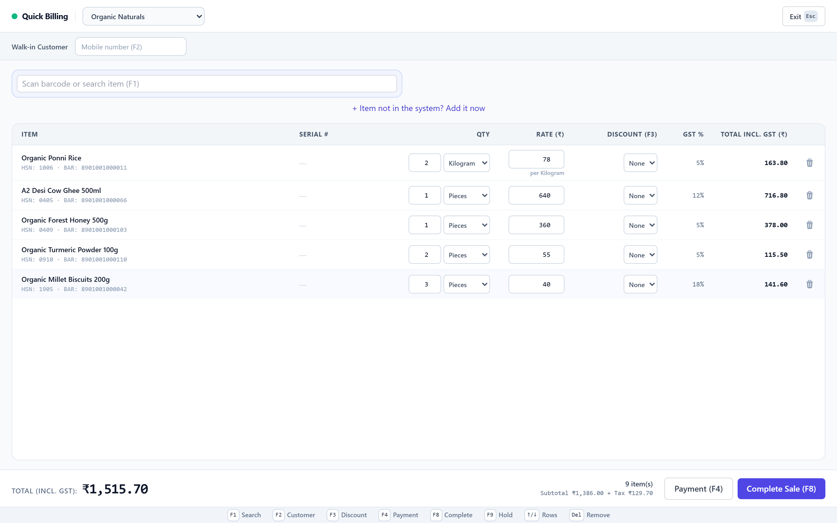Viewport: 837px width, 523px height.
Task: Open unit dropdown for Organic Forest Honey
Action: pyautogui.click(x=466, y=225)
